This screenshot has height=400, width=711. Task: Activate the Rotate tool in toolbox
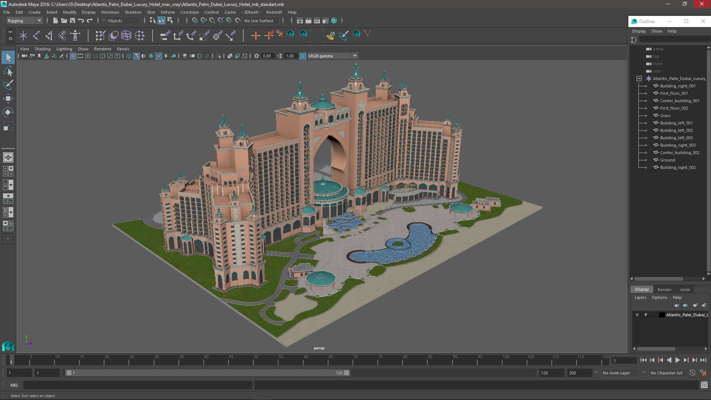pyautogui.click(x=8, y=112)
